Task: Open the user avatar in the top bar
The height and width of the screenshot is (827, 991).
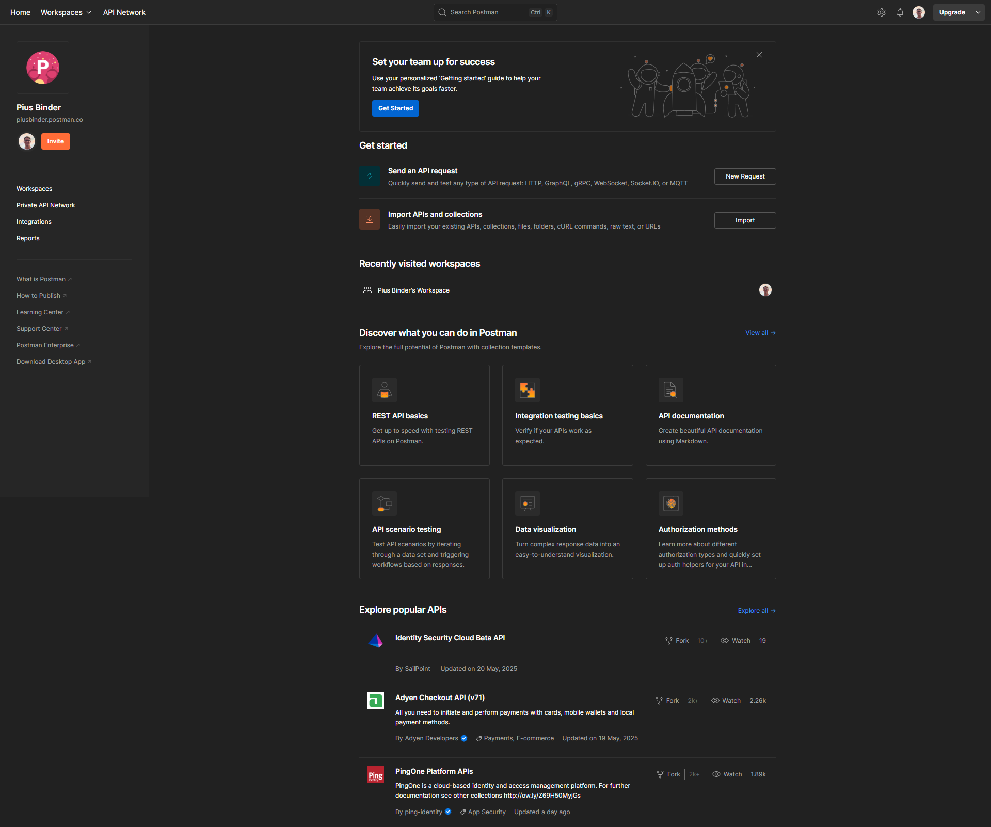Action: pos(919,12)
